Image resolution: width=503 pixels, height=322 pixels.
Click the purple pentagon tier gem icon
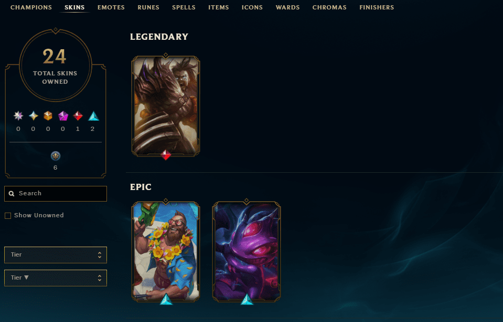tap(63, 116)
